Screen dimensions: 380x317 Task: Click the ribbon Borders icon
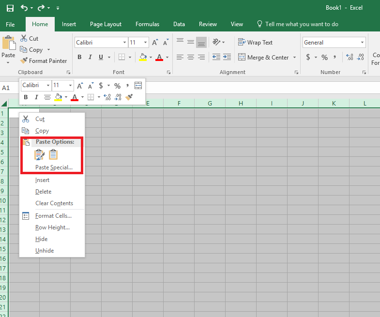122,57
